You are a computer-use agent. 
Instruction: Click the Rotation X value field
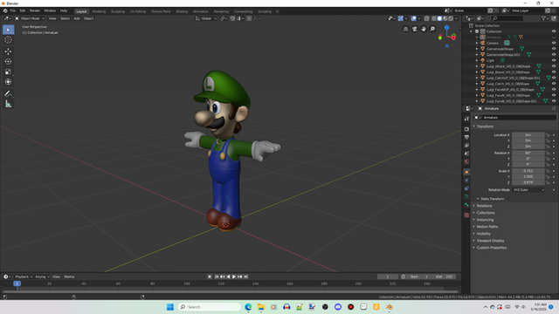click(528, 154)
